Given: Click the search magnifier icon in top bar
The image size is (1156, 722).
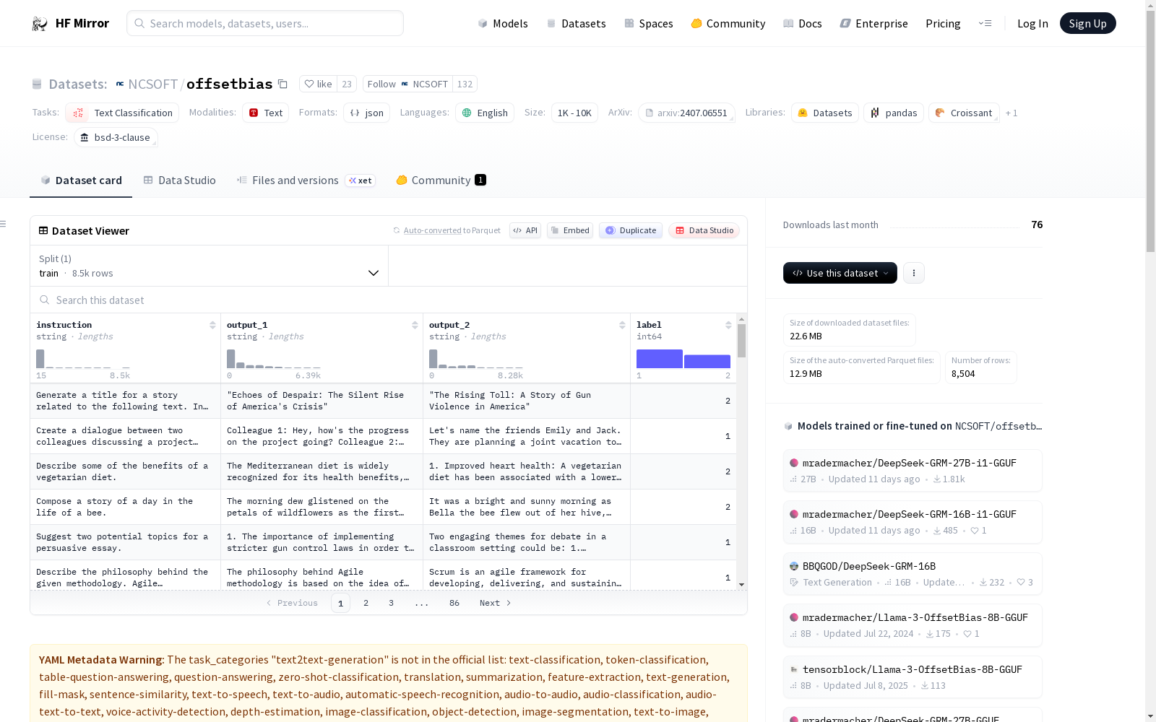Looking at the screenshot, I should [x=139, y=23].
